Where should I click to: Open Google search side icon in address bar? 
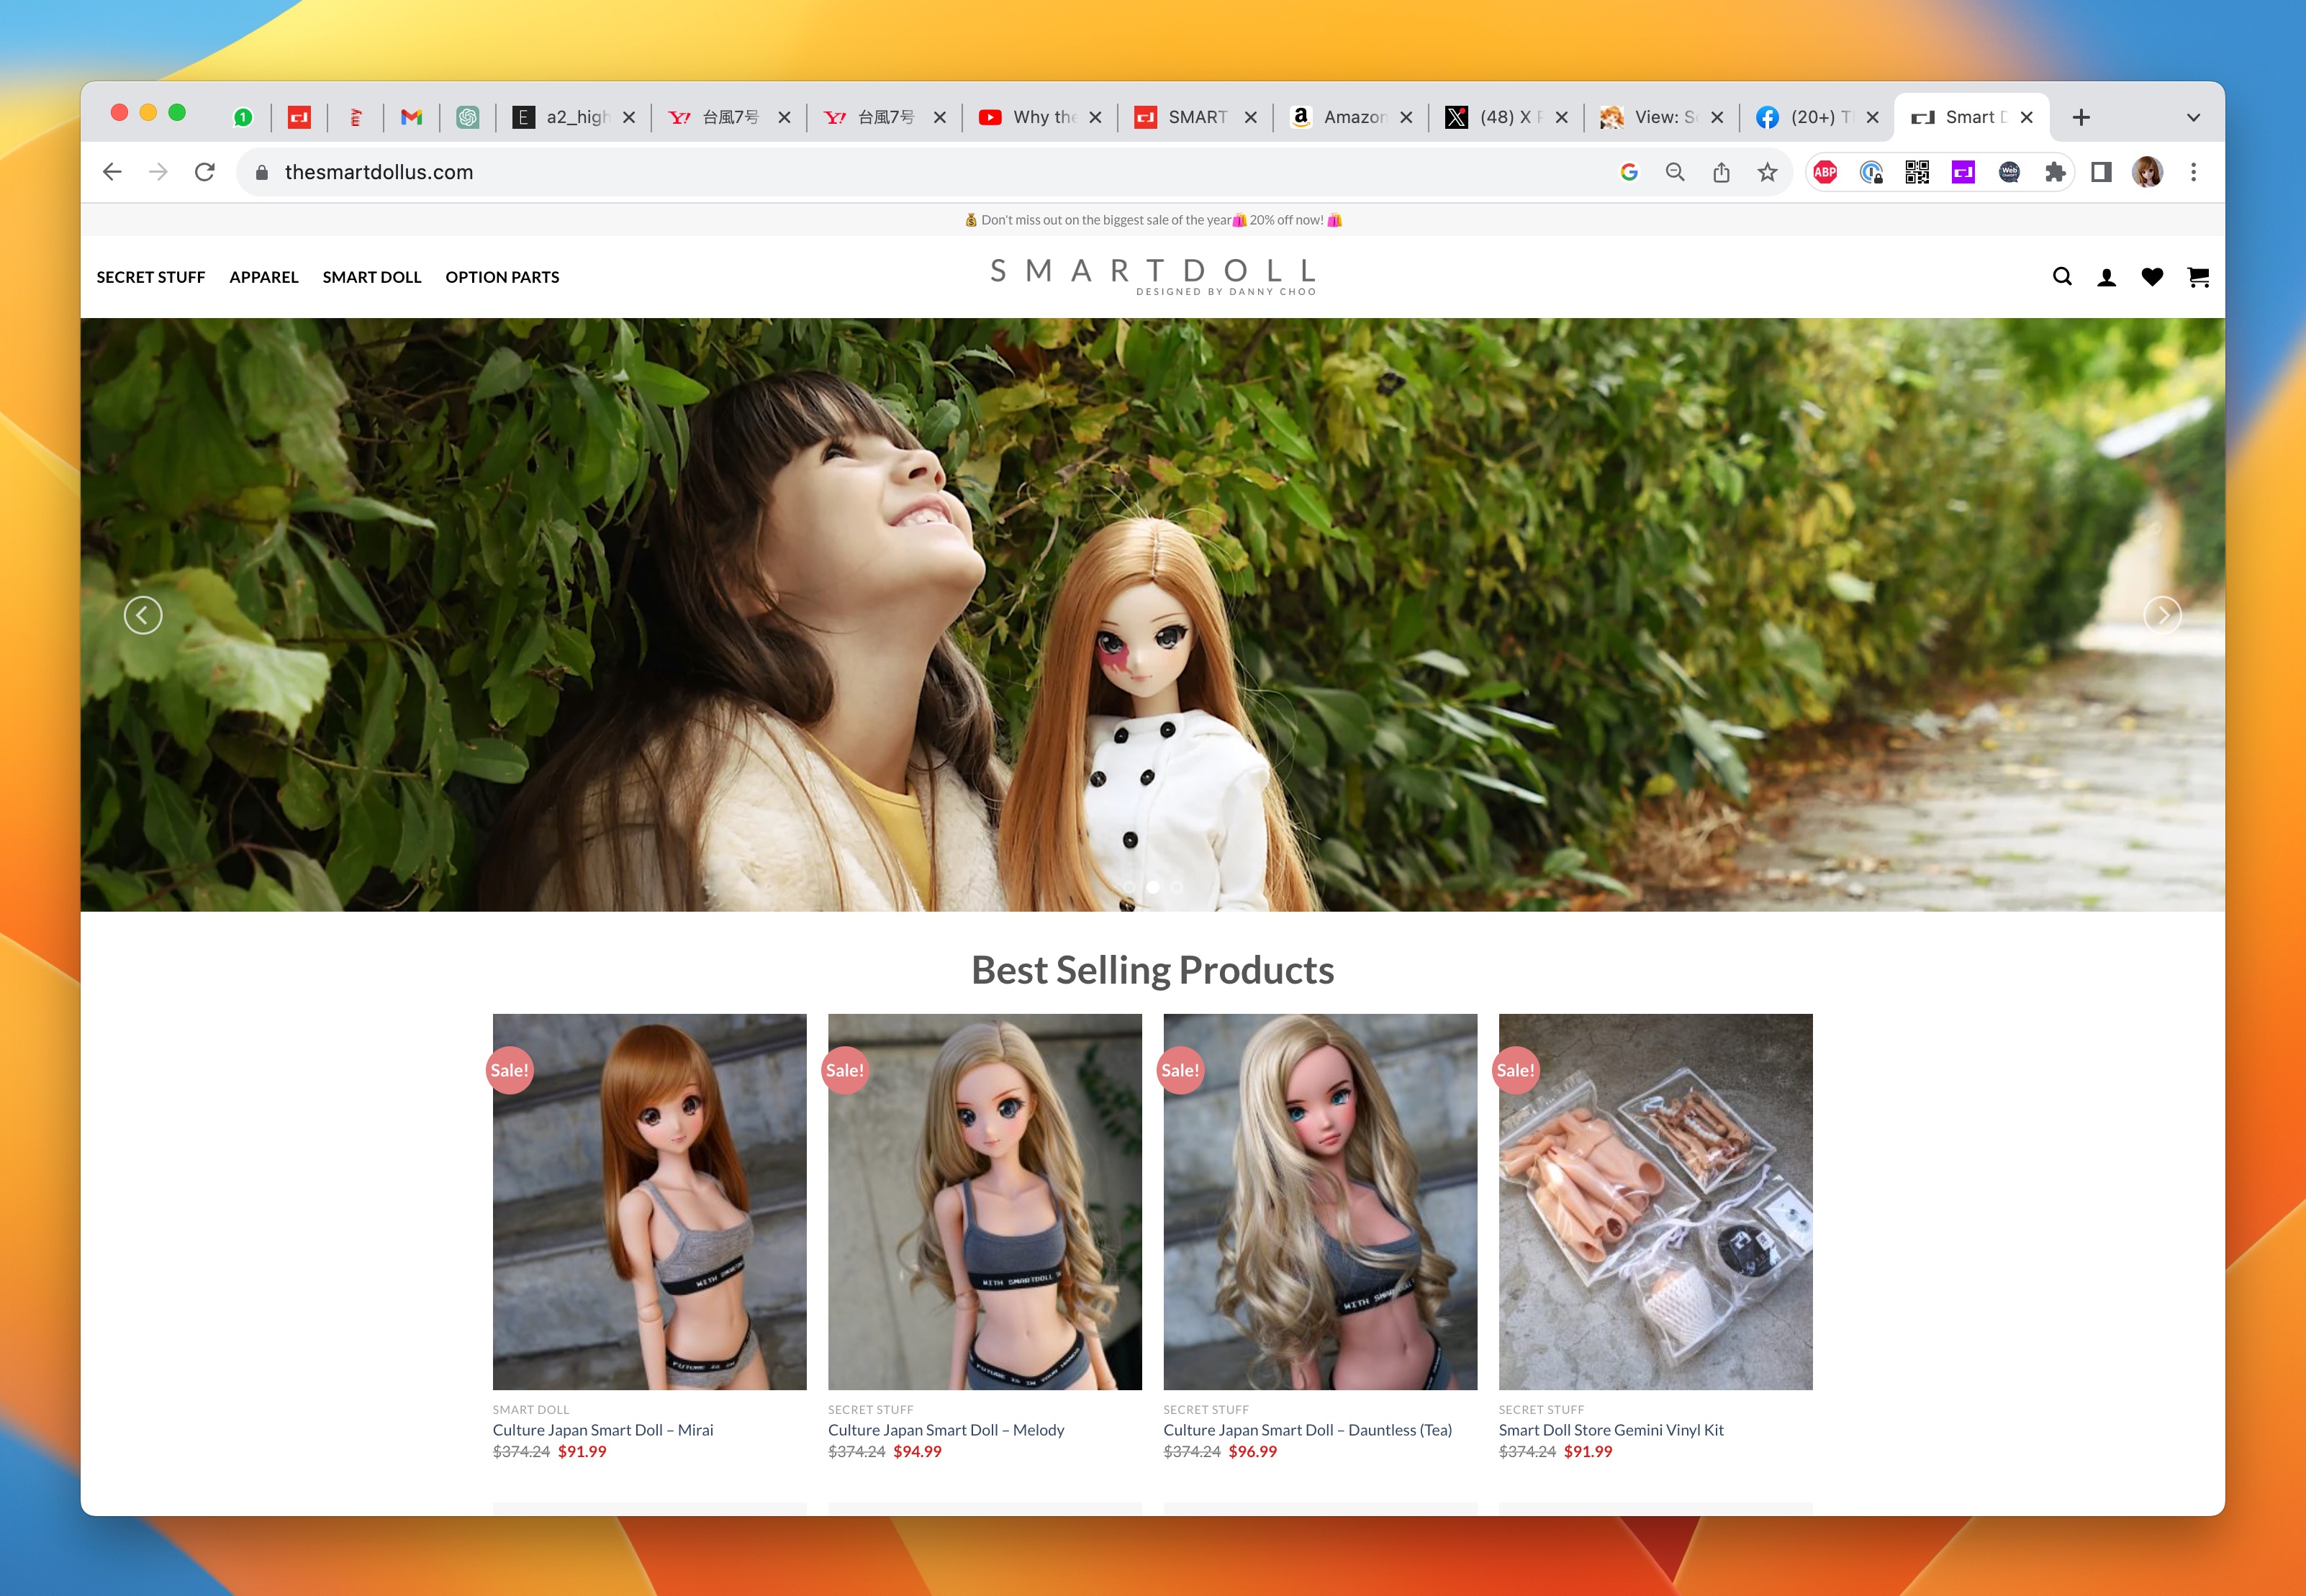(x=1629, y=172)
